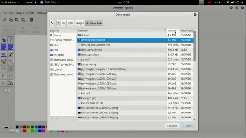The width and height of the screenshot is (246, 138).
Task: Go to the images path segment
Action: click(80, 23)
